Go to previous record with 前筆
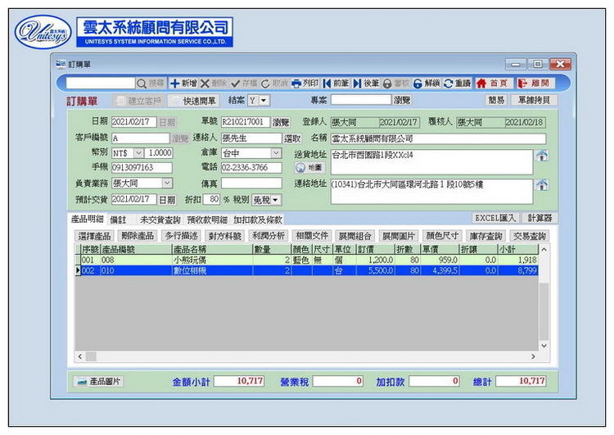The width and height of the screenshot is (614, 435). coord(336,84)
